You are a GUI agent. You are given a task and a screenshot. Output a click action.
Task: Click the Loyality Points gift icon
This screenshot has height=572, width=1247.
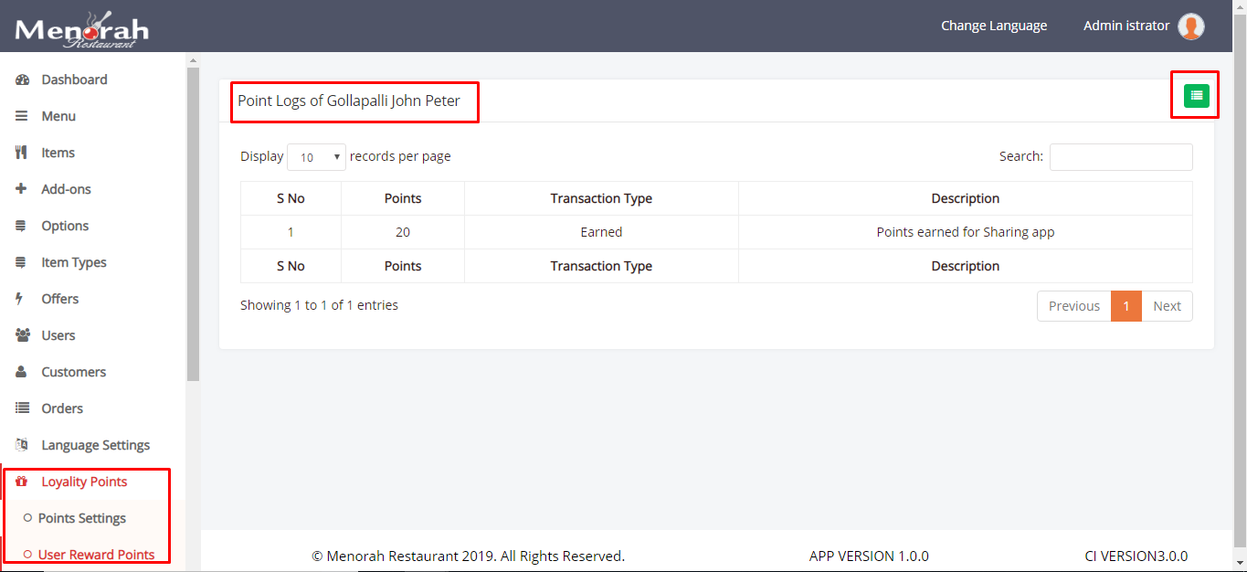pyautogui.click(x=23, y=482)
